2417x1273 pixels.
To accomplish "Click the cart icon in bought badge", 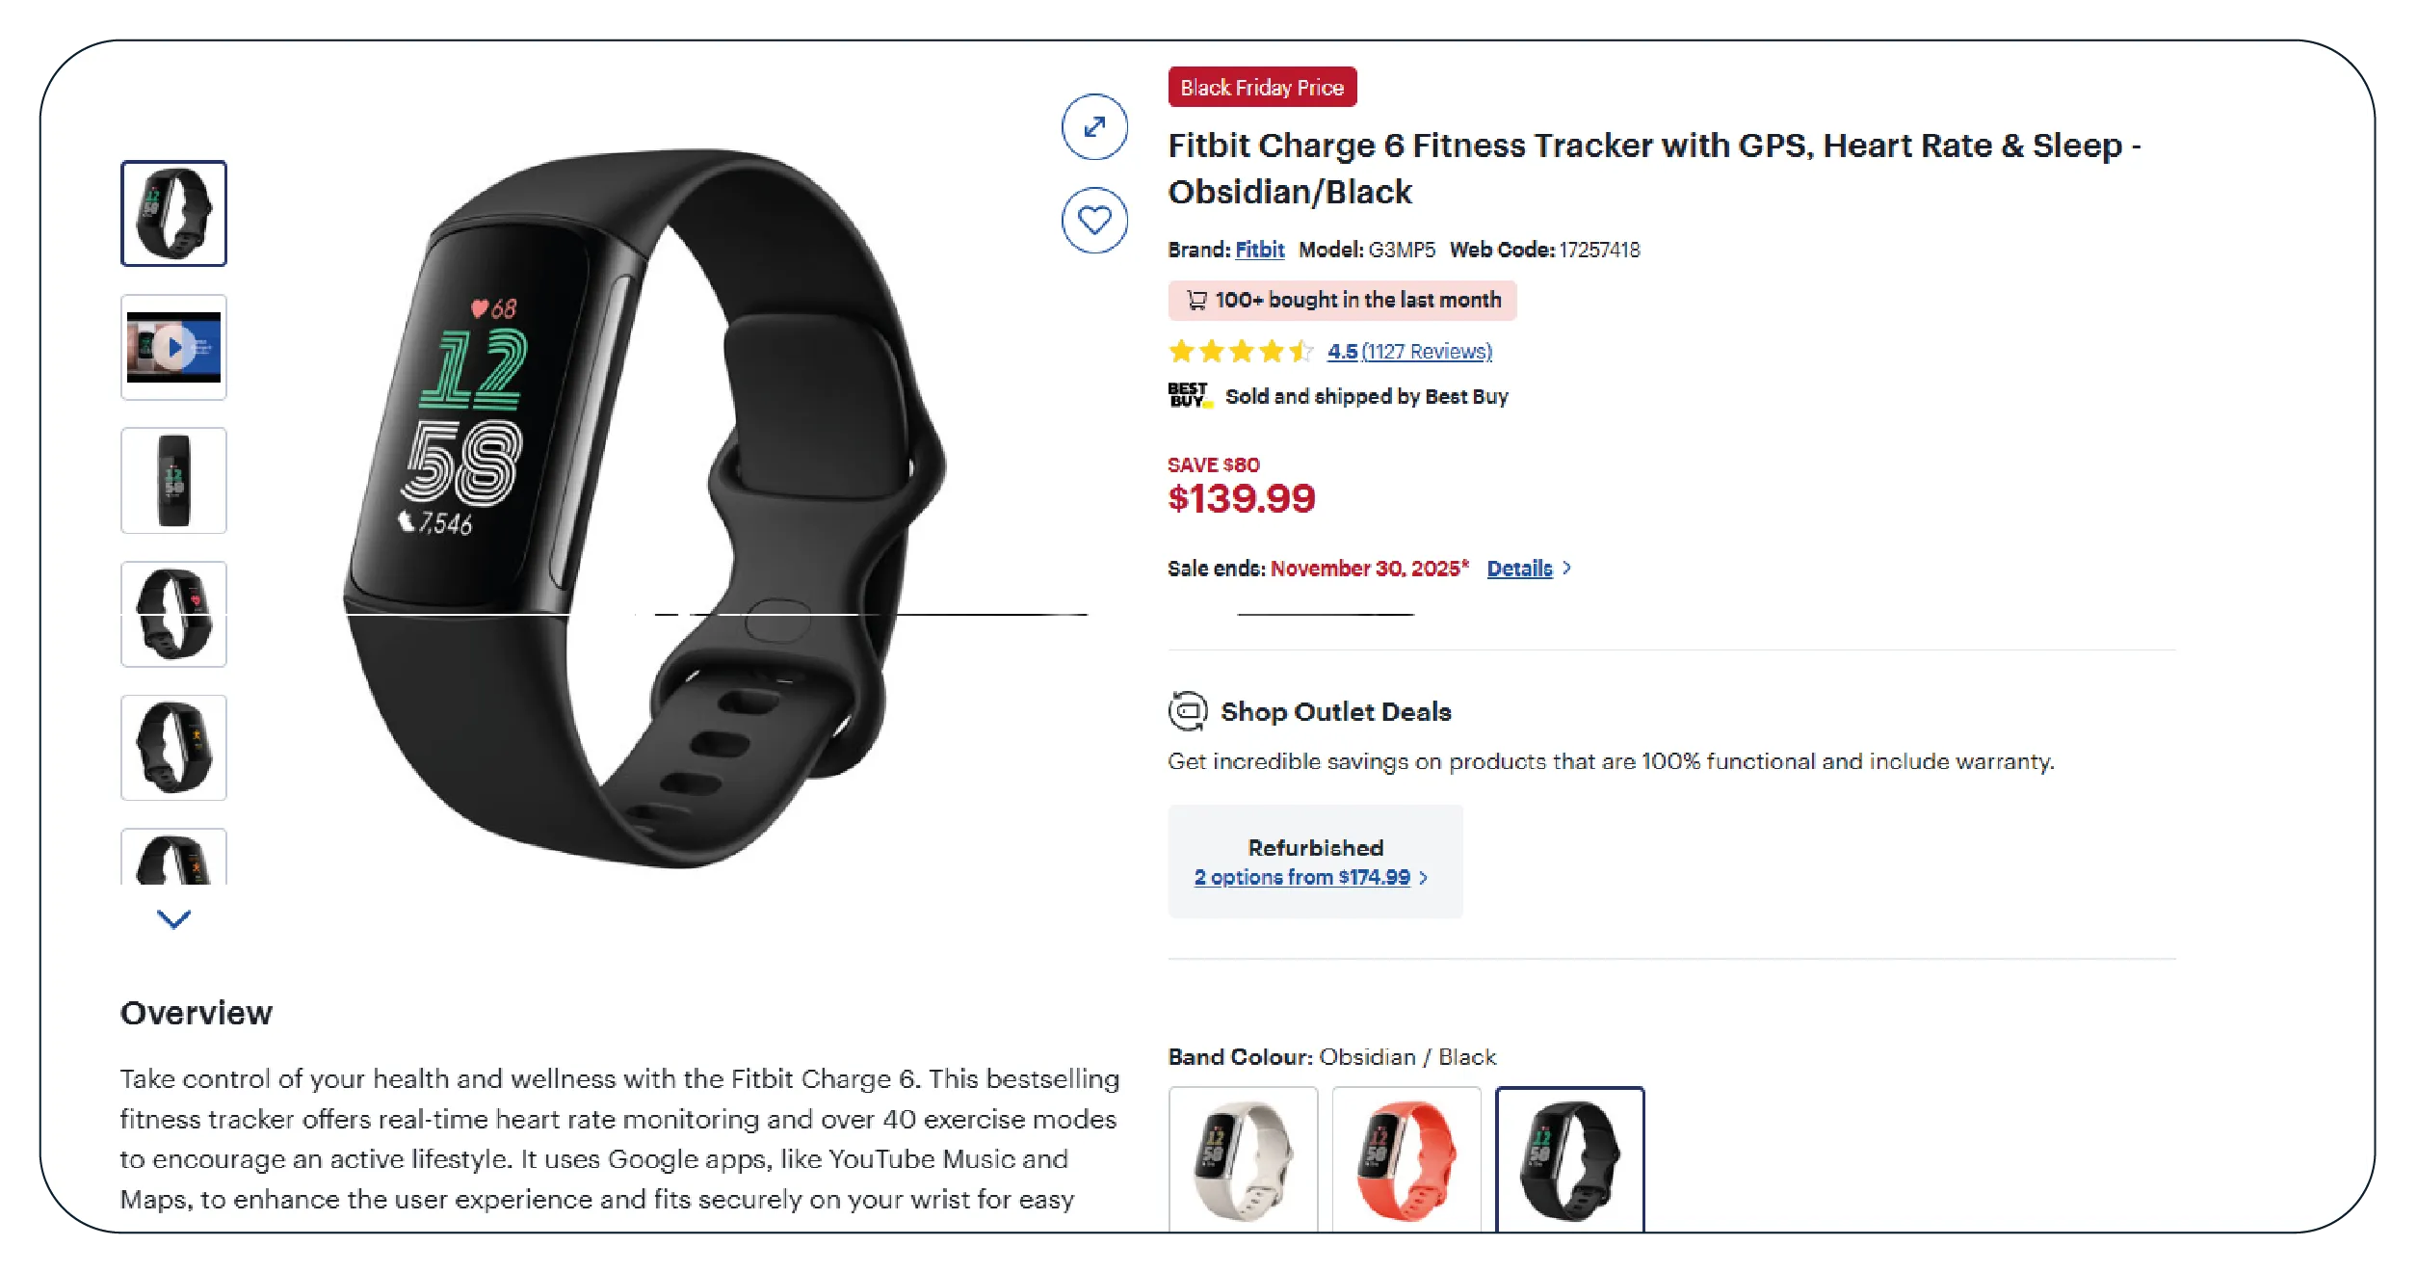I will pyautogui.click(x=1196, y=300).
